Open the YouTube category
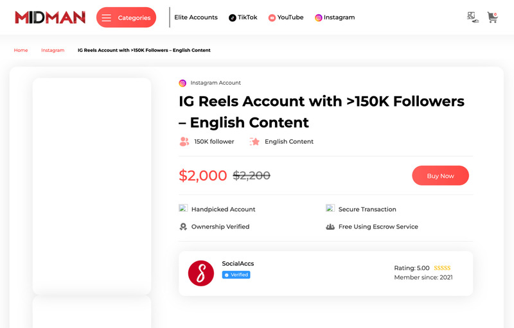Image resolution: width=514 pixels, height=328 pixels. coord(286,17)
